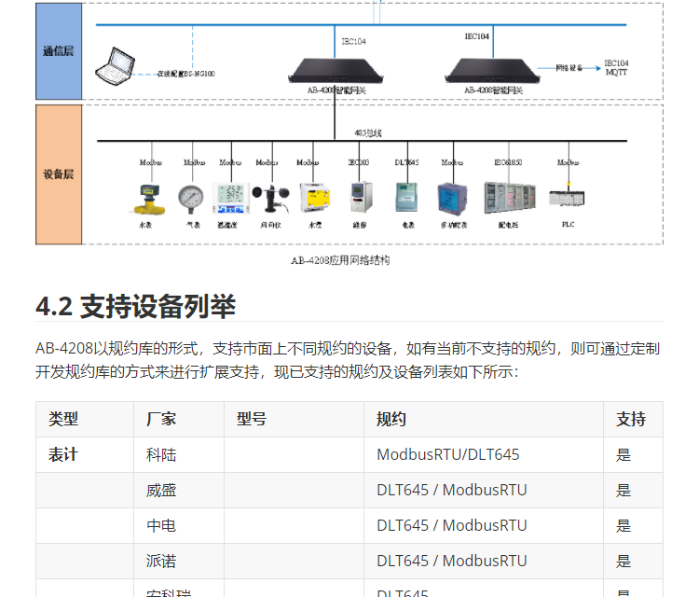The height and width of the screenshot is (597, 699).
Task: Click the 厂家 column header
Action: pyautogui.click(x=179, y=419)
